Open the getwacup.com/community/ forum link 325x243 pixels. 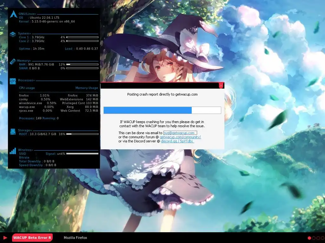tap(180, 137)
